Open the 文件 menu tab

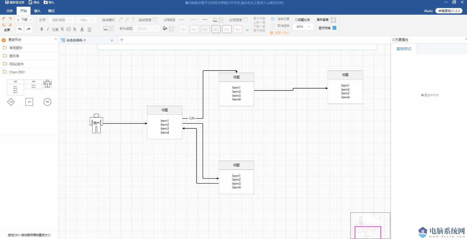tap(10, 11)
